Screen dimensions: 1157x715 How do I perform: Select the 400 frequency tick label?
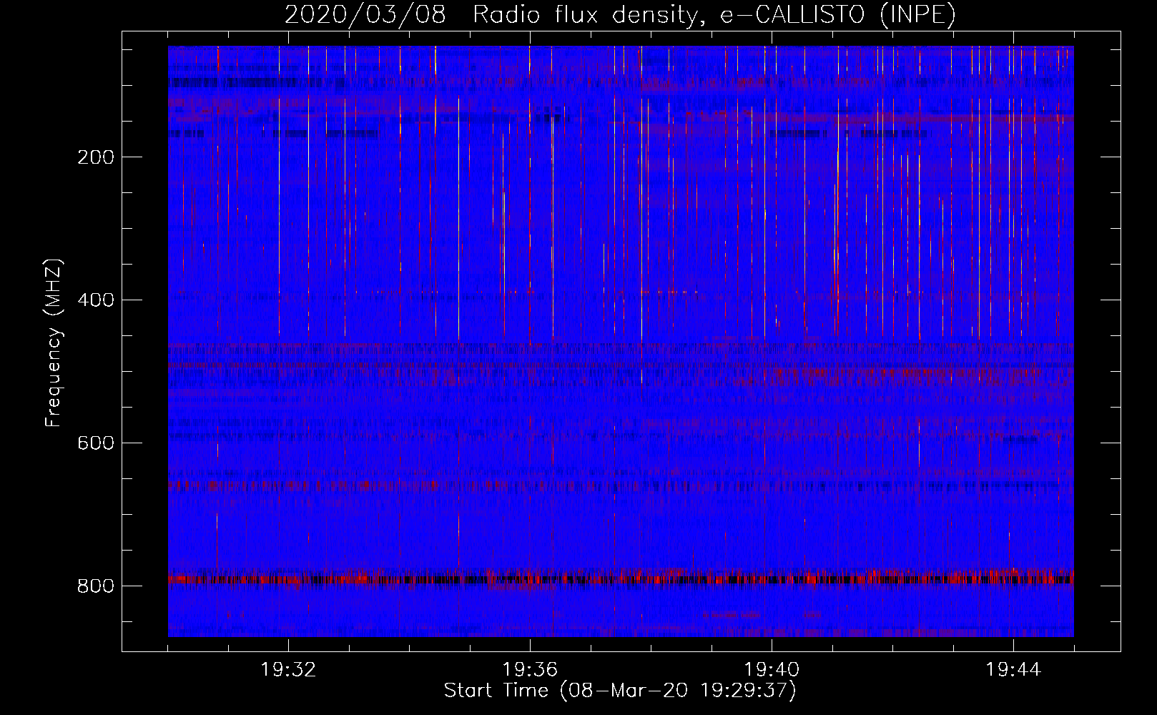[96, 300]
